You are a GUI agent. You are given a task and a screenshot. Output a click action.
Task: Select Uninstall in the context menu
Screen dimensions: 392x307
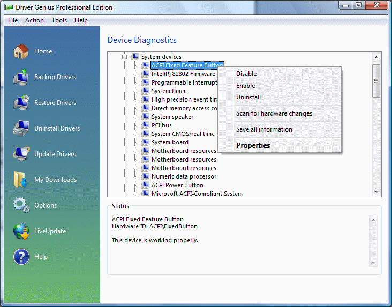[248, 97]
